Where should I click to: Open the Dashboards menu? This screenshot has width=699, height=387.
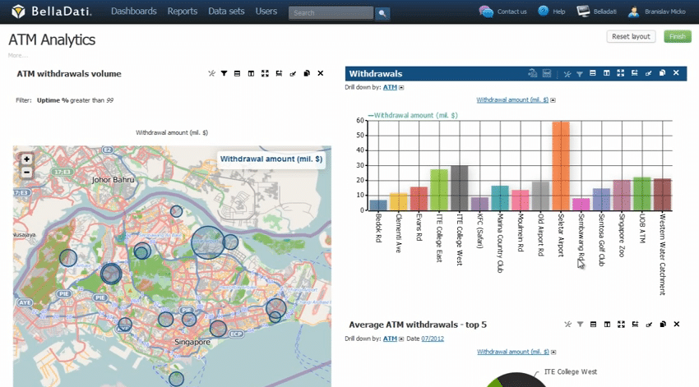click(133, 12)
